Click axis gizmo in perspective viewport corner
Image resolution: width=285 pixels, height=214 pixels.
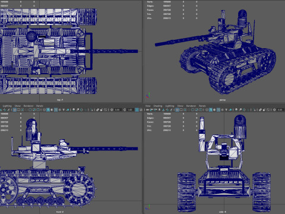click(148, 96)
